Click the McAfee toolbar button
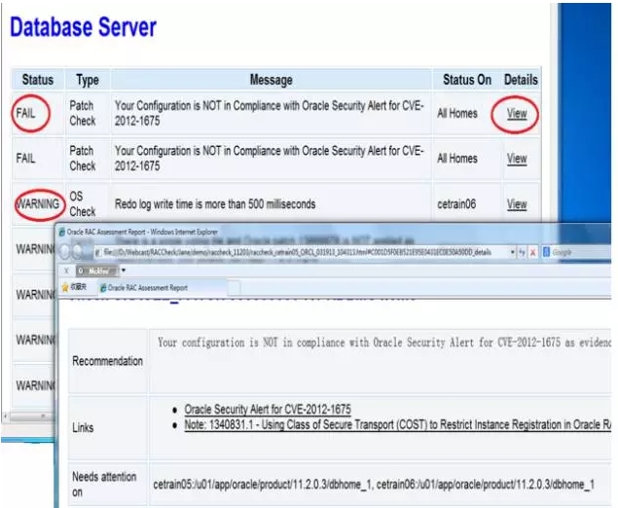The image size is (618, 508). [x=96, y=271]
